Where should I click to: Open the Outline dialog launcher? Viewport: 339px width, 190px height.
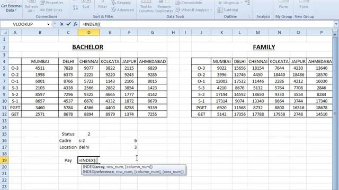(249, 16)
